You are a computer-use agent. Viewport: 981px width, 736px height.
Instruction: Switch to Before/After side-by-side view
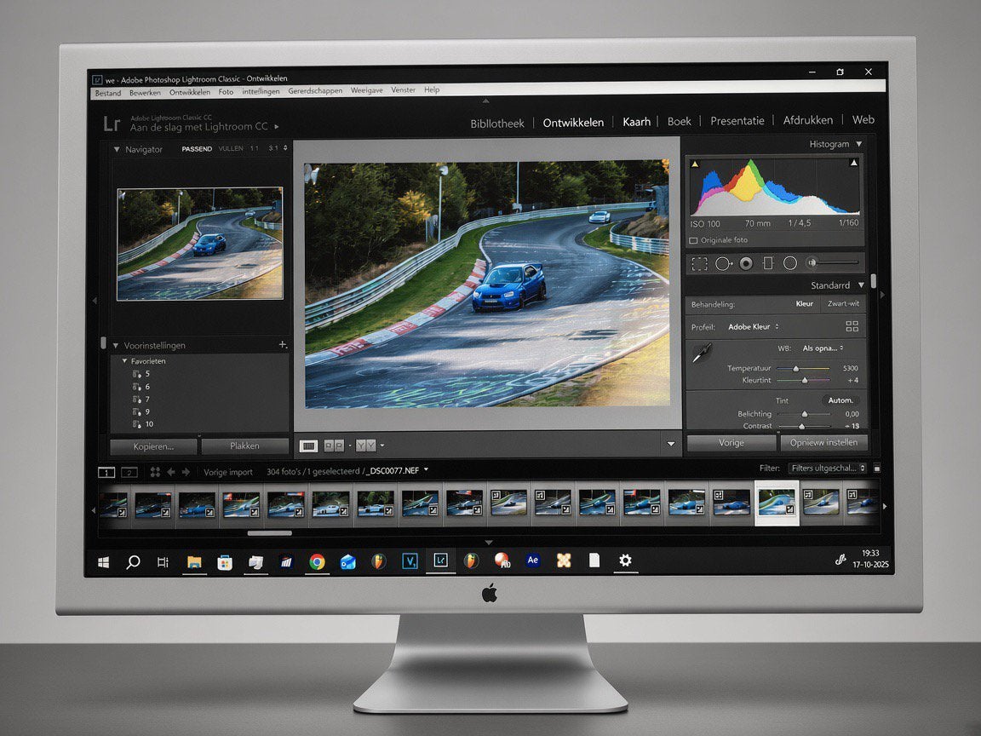coord(334,446)
